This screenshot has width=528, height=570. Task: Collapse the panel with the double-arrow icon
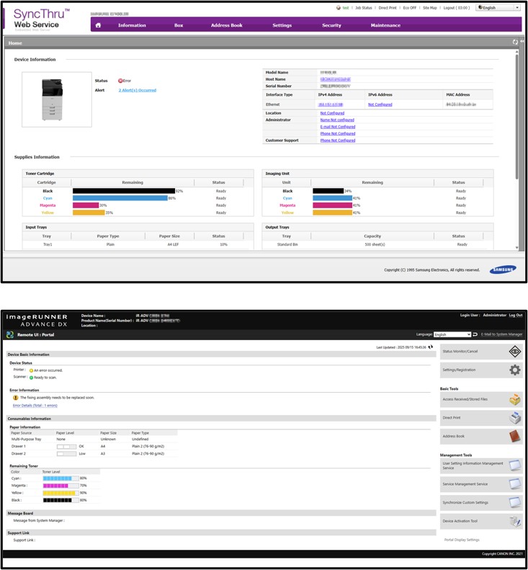pos(522,43)
